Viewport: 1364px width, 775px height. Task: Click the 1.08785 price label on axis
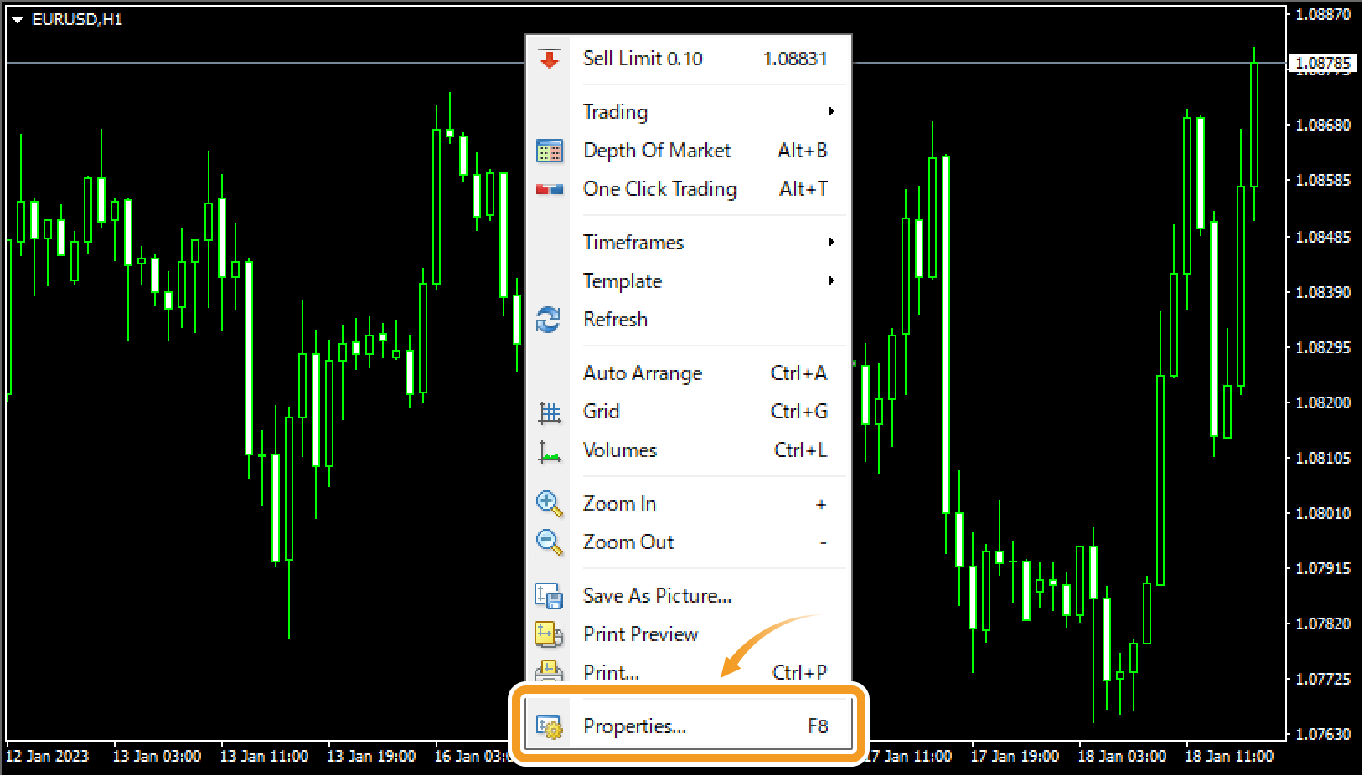[1322, 64]
